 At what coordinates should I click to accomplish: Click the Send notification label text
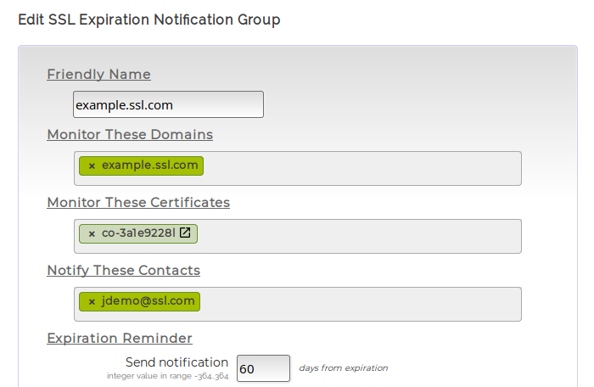pyautogui.click(x=177, y=362)
